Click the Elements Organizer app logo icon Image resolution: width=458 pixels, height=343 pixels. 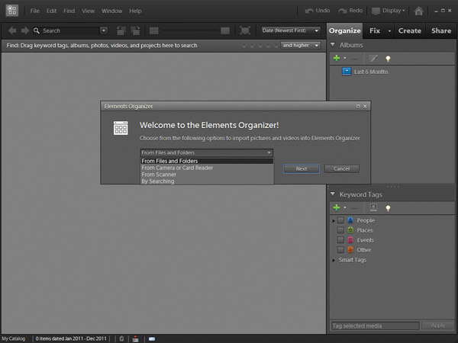coord(12,11)
